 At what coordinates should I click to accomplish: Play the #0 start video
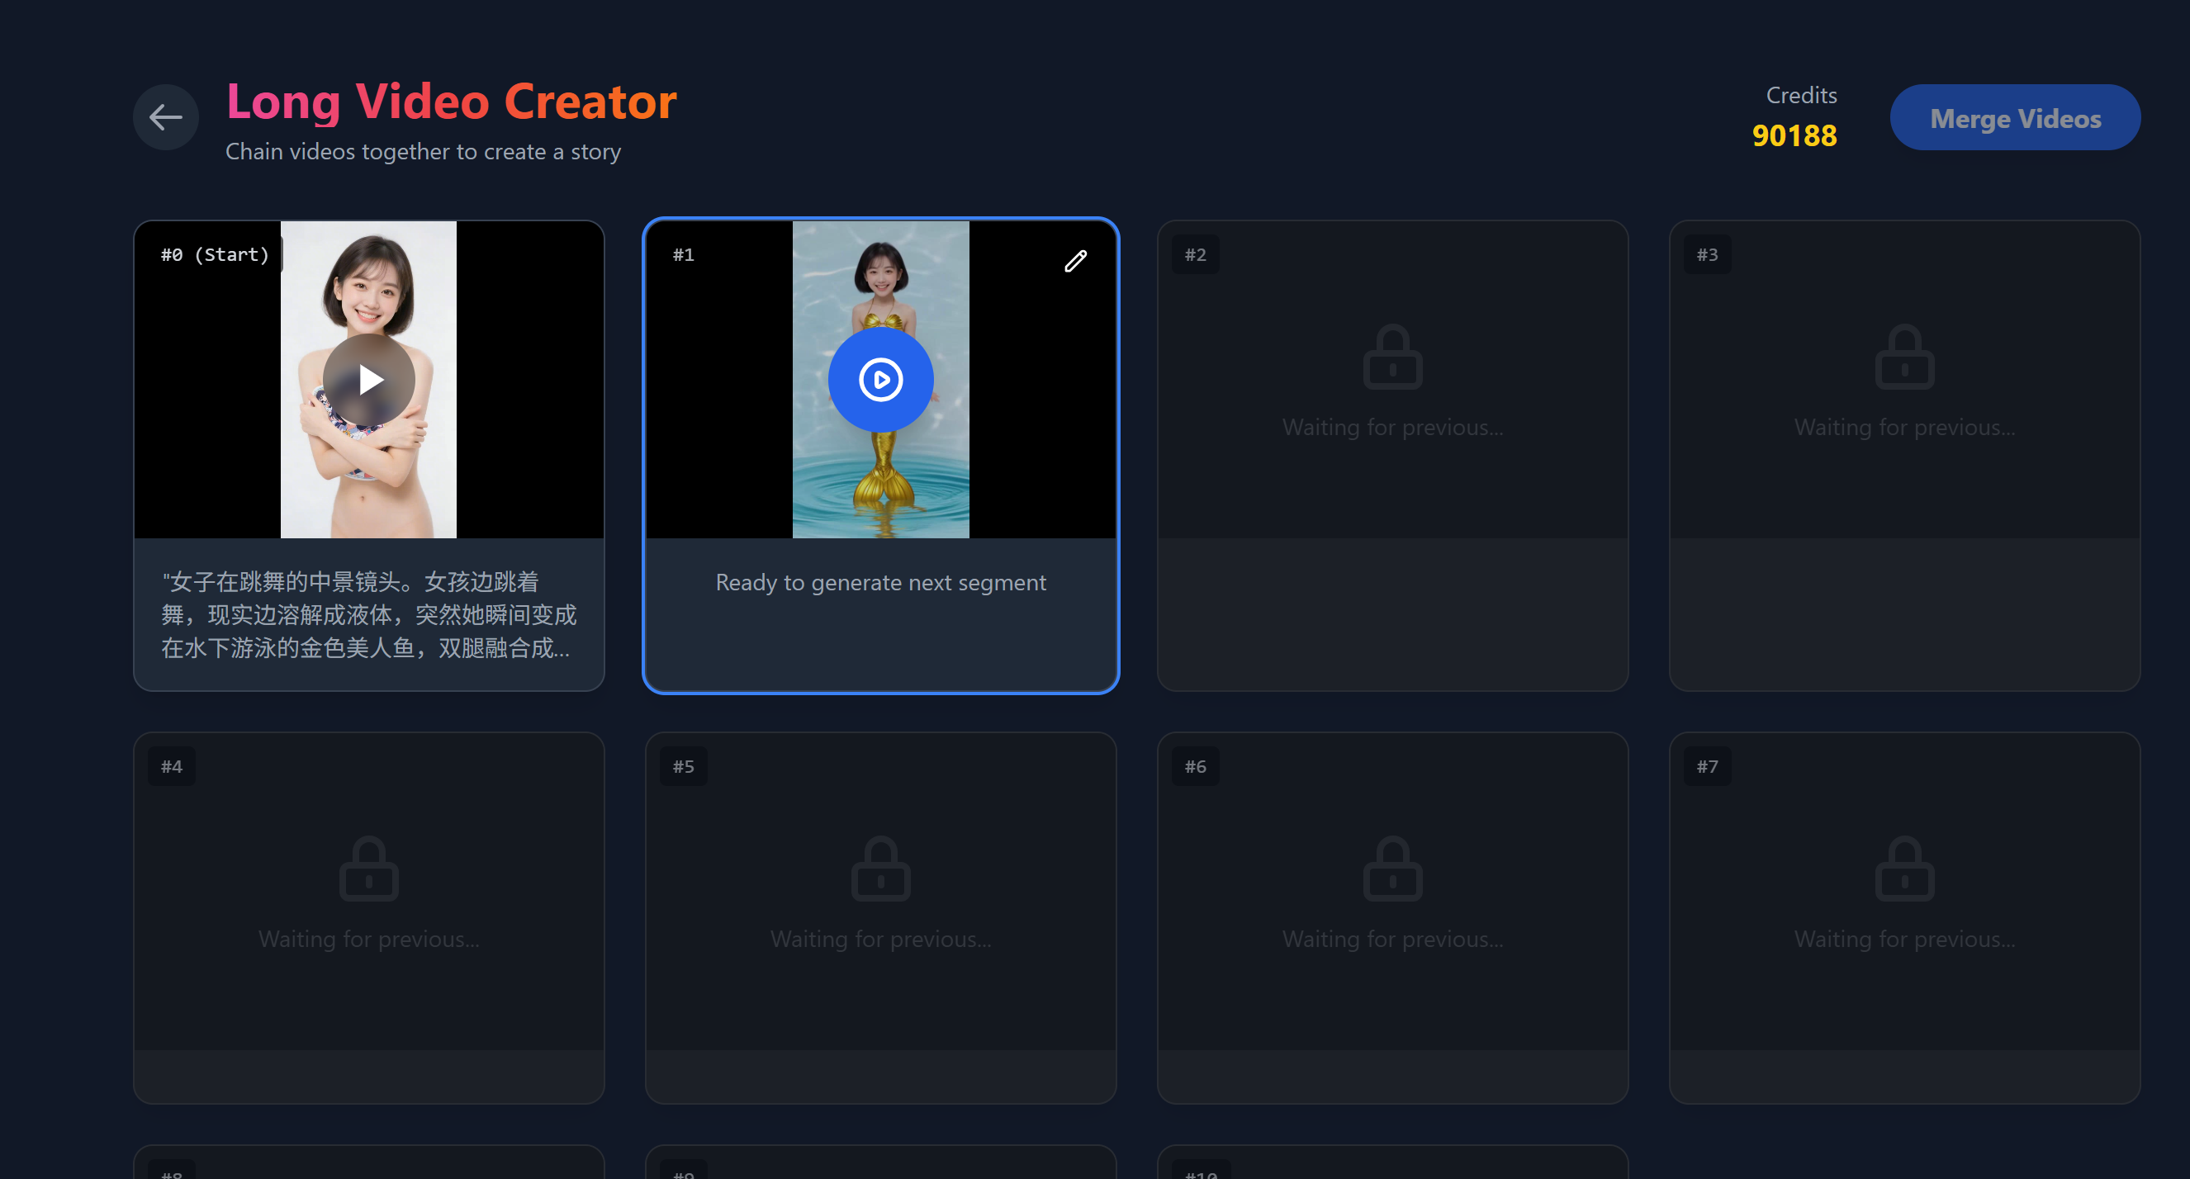pyautogui.click(x=369, y=379)
